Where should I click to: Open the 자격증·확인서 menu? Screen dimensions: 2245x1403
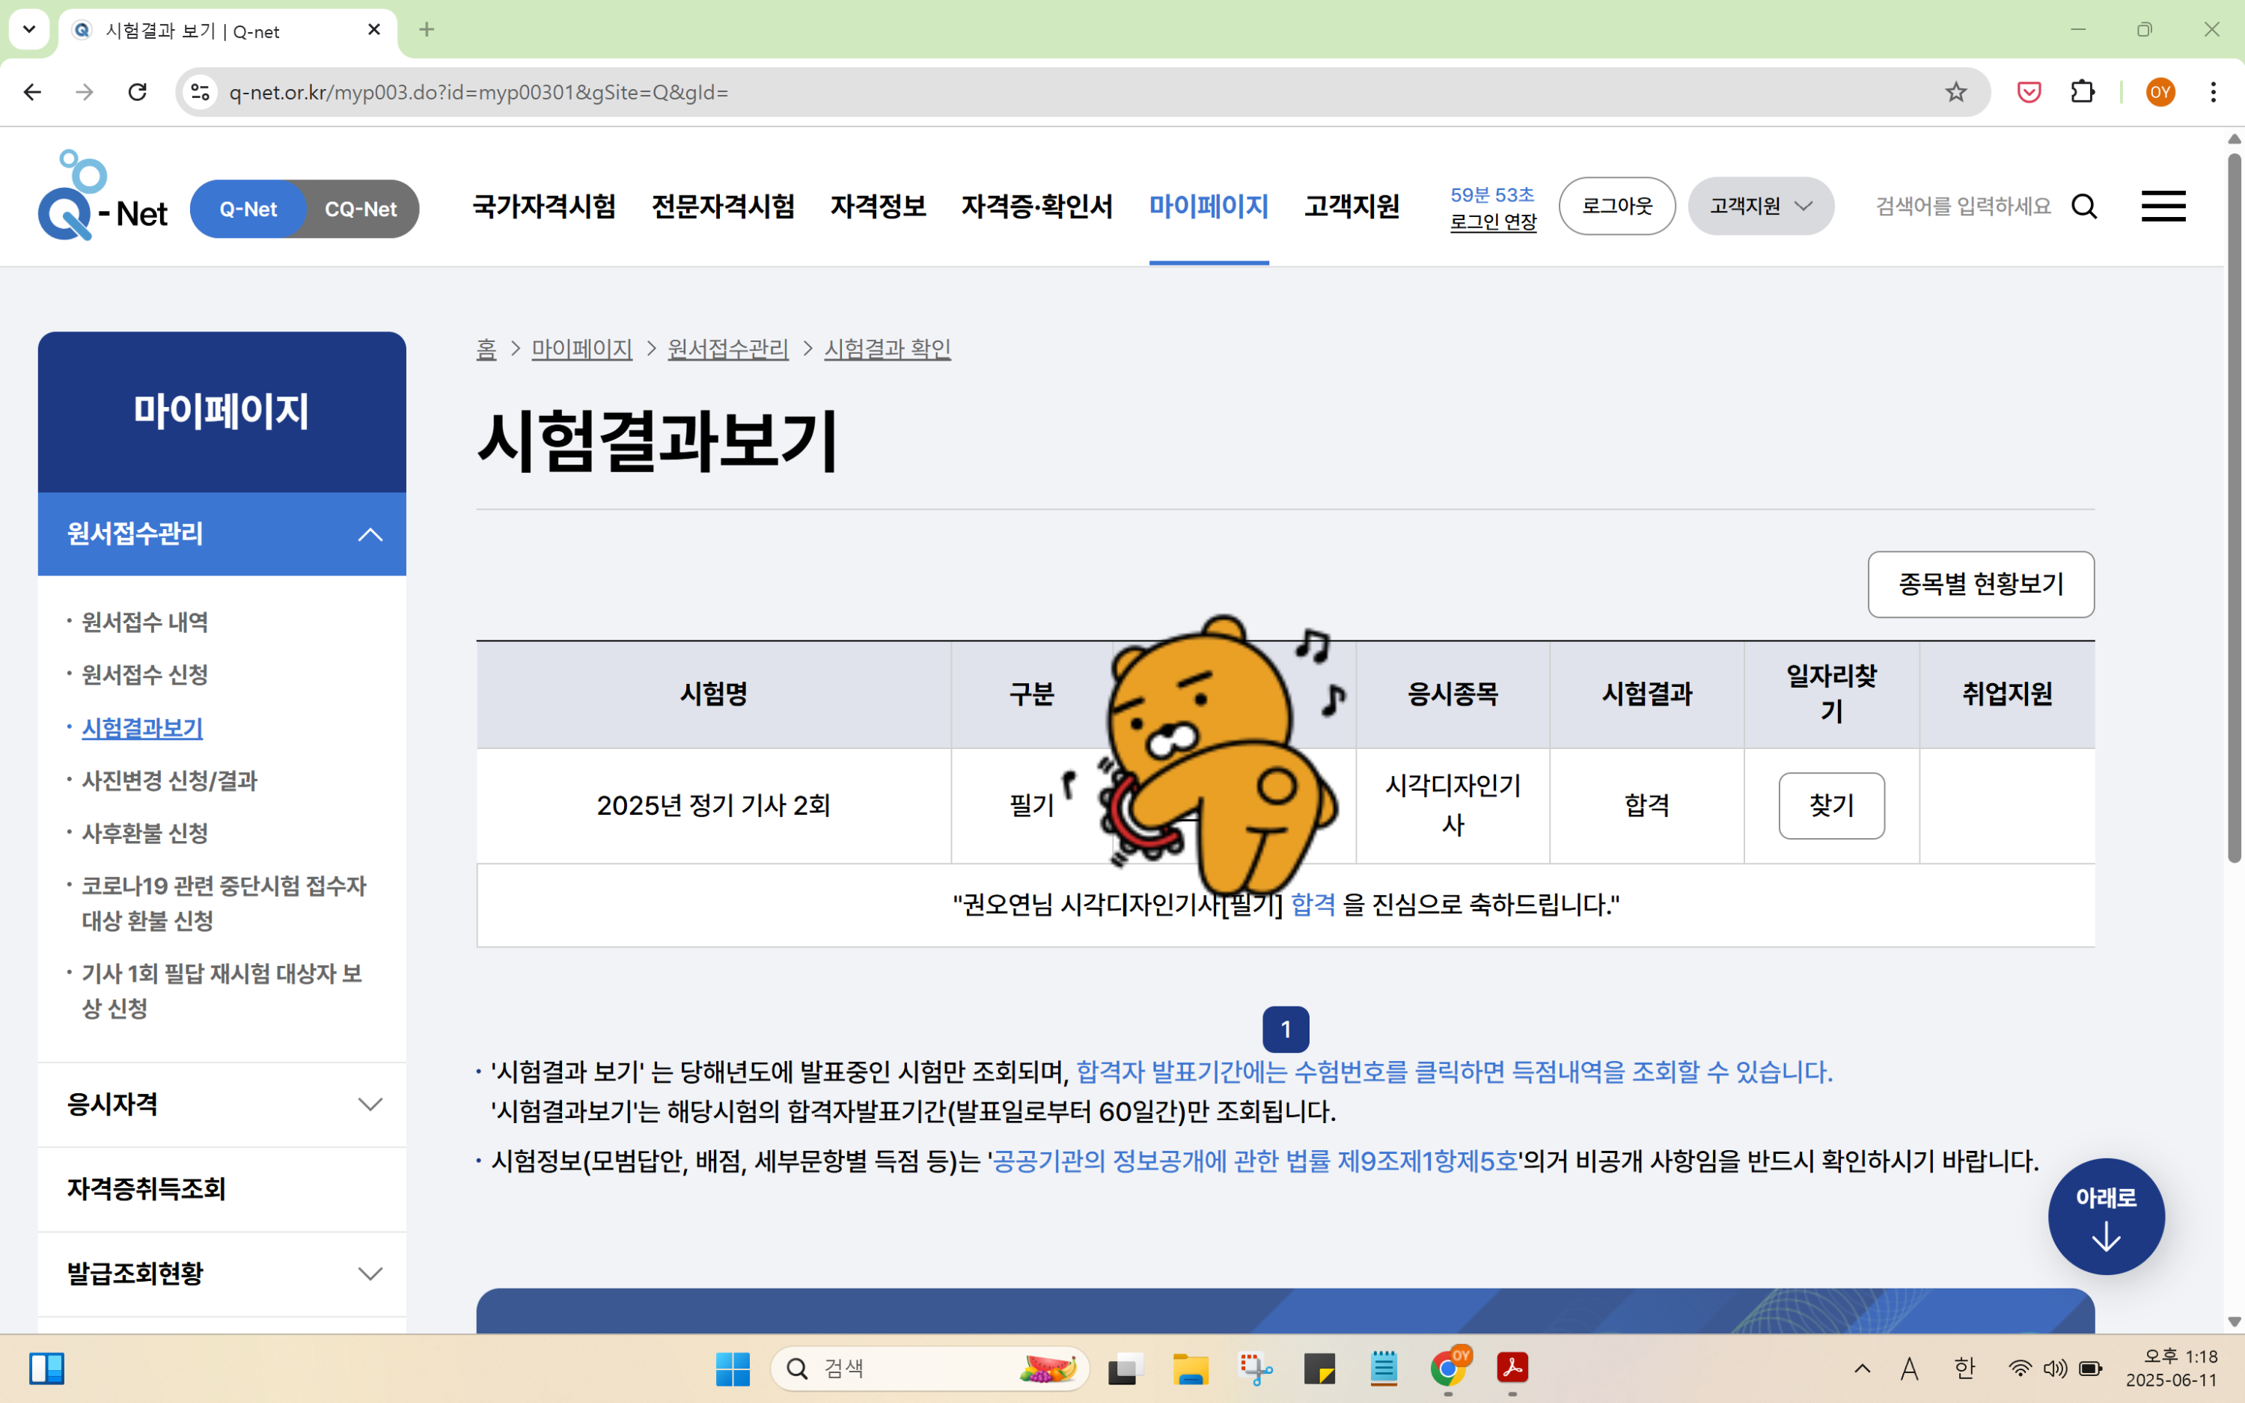(1036, 206)
